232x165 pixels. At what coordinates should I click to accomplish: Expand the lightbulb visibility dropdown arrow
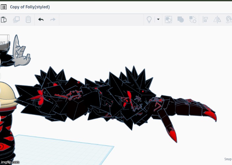tap(158, 19)
